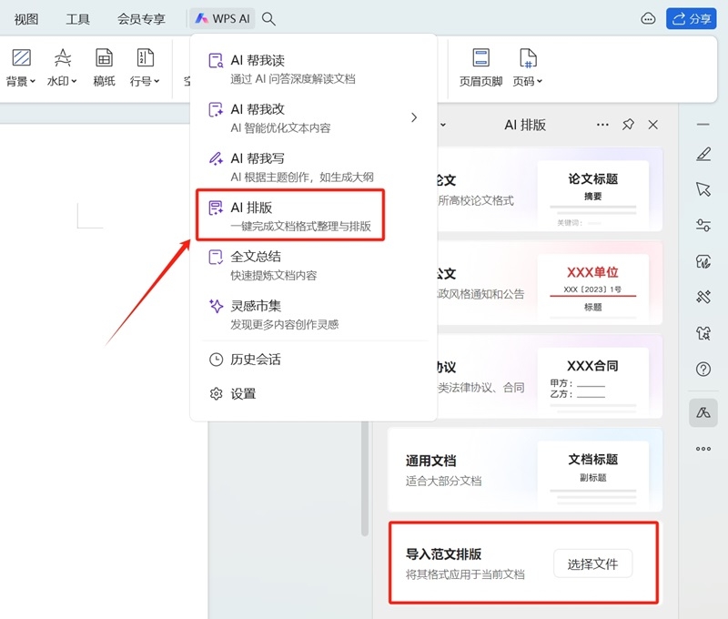
Task: Click the 导入范文排版 label
Action: coord(443,554)
